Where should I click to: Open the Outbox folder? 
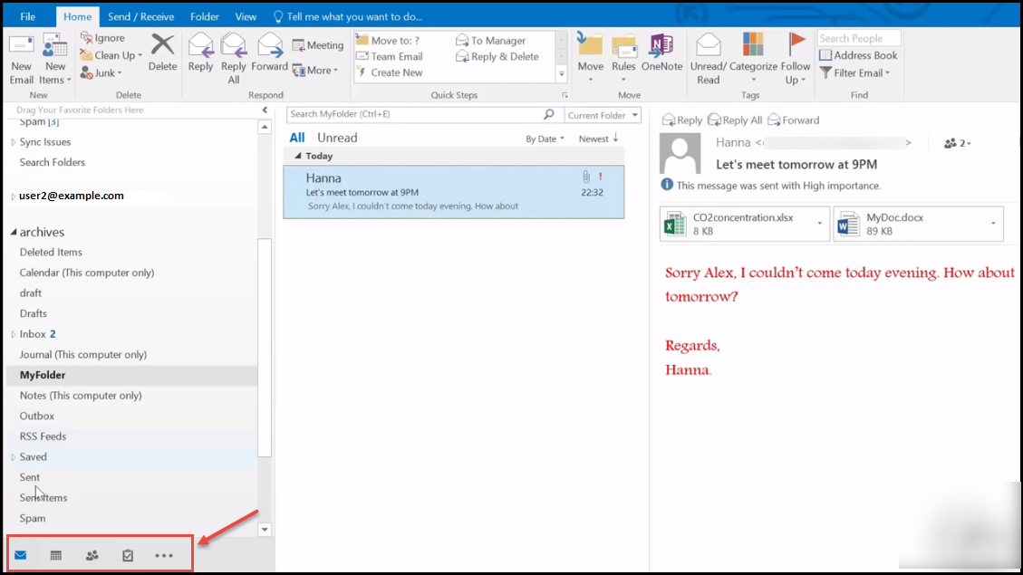click(36, 416)
